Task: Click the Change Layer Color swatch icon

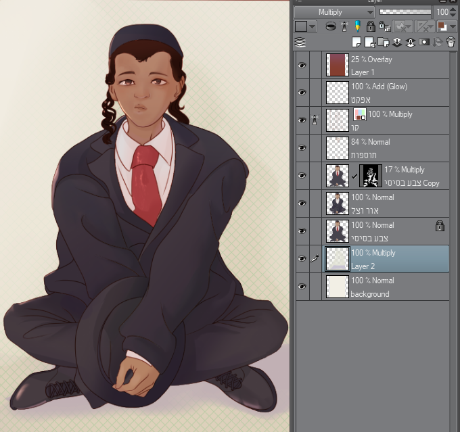Action: coord(442,26)
